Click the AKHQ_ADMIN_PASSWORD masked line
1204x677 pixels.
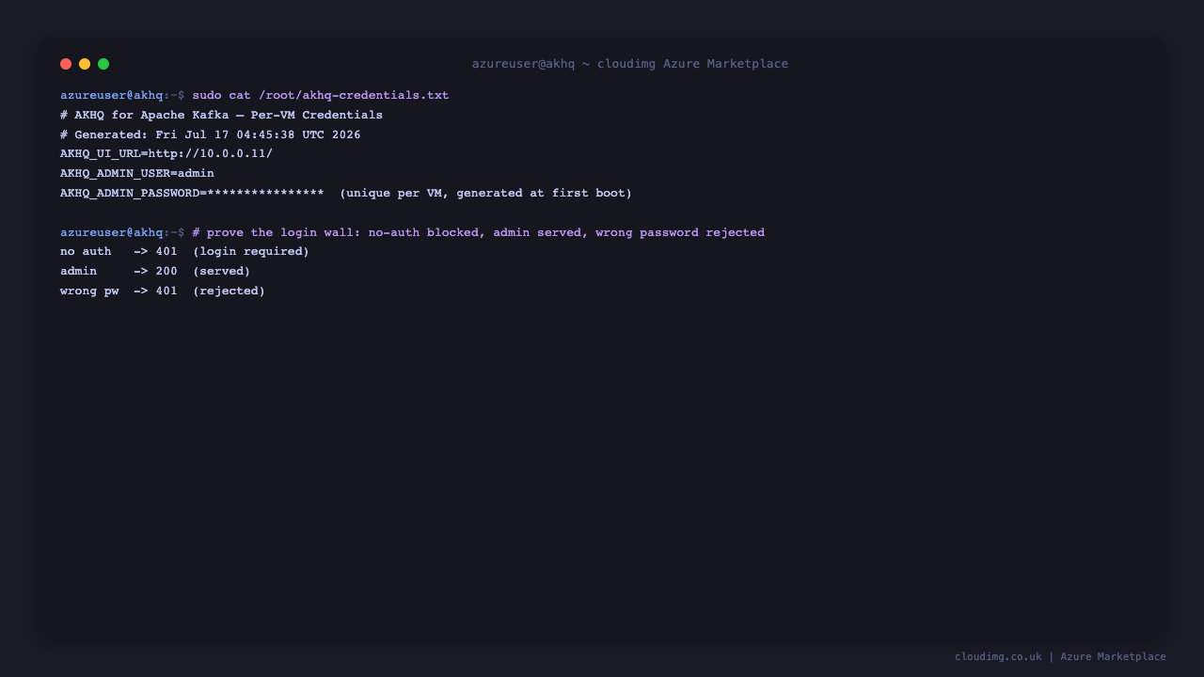pyautogui.click(x=346, y=194)
